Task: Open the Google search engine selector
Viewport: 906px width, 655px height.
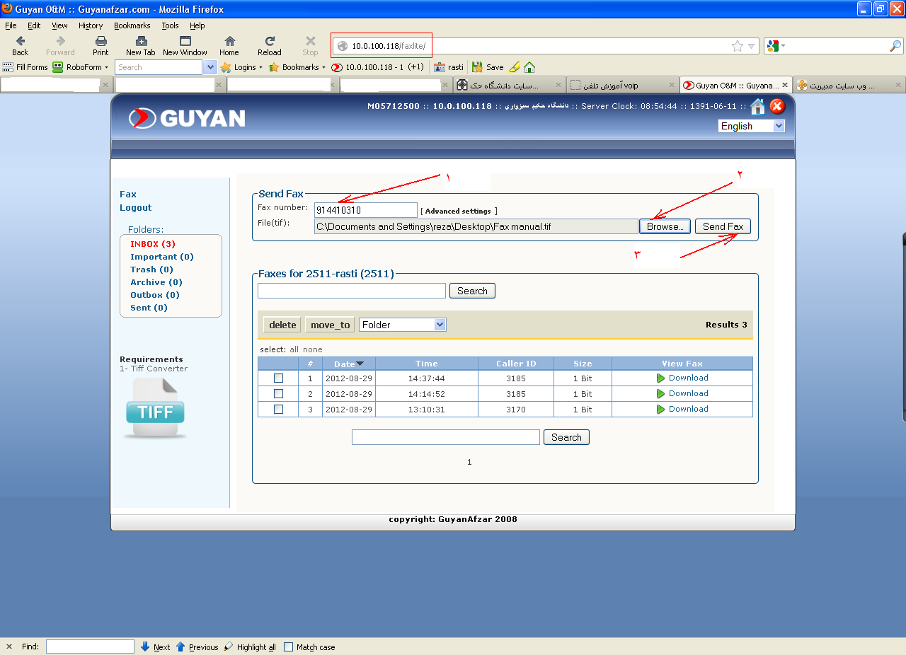Action: click(776, 46)
